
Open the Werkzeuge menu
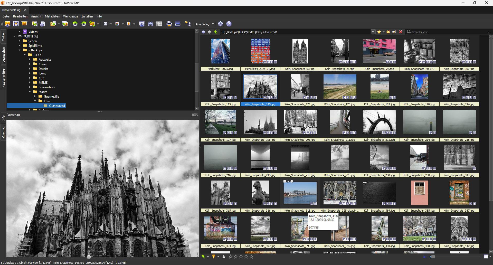[x=70, y=16]
